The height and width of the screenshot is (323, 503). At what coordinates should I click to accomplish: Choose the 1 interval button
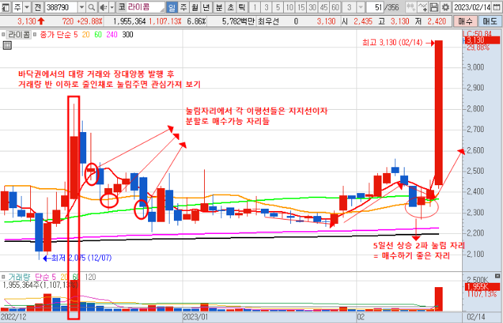[x=254, y=7]
